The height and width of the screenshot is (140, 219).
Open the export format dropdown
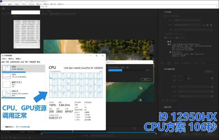[188, 20]
